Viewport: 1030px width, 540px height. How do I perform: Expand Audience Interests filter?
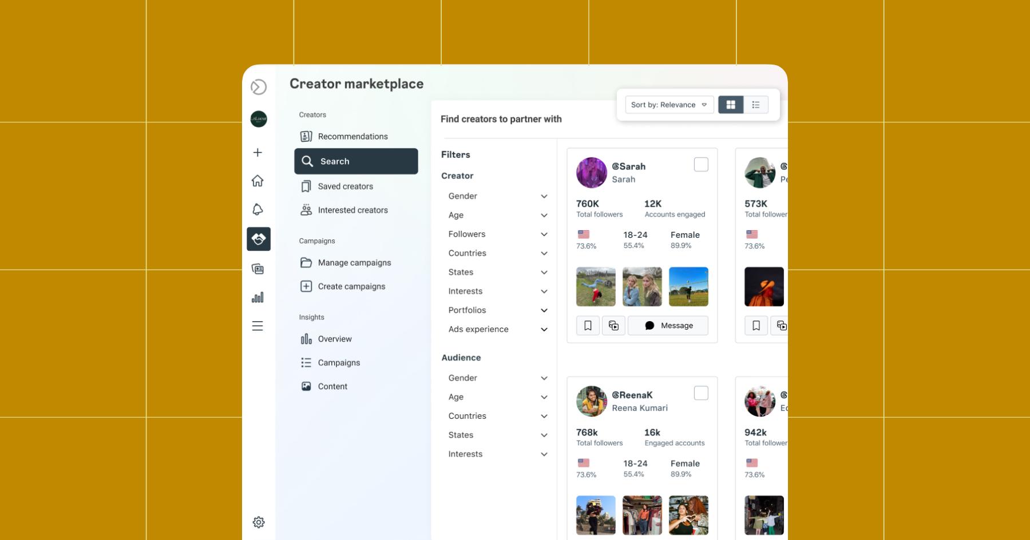(x=498, y=454)
